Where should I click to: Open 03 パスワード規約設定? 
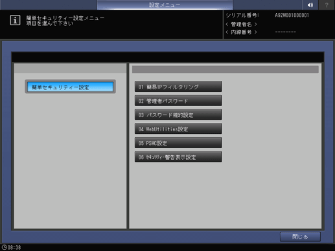[178, 115]
